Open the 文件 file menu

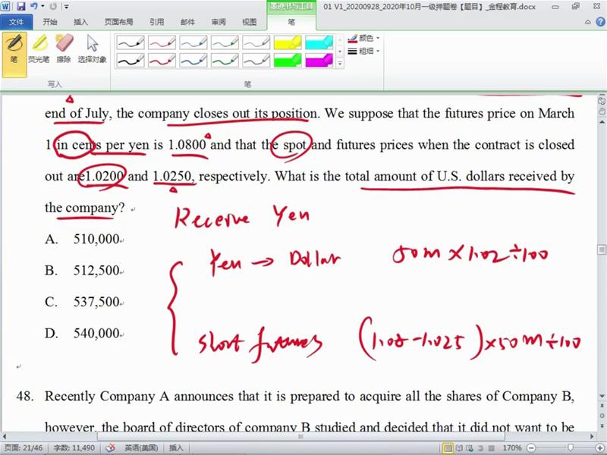[17, 22]
